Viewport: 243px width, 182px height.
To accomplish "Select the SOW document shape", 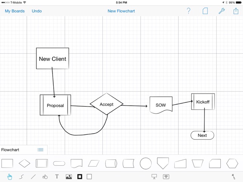I will 161,105.
